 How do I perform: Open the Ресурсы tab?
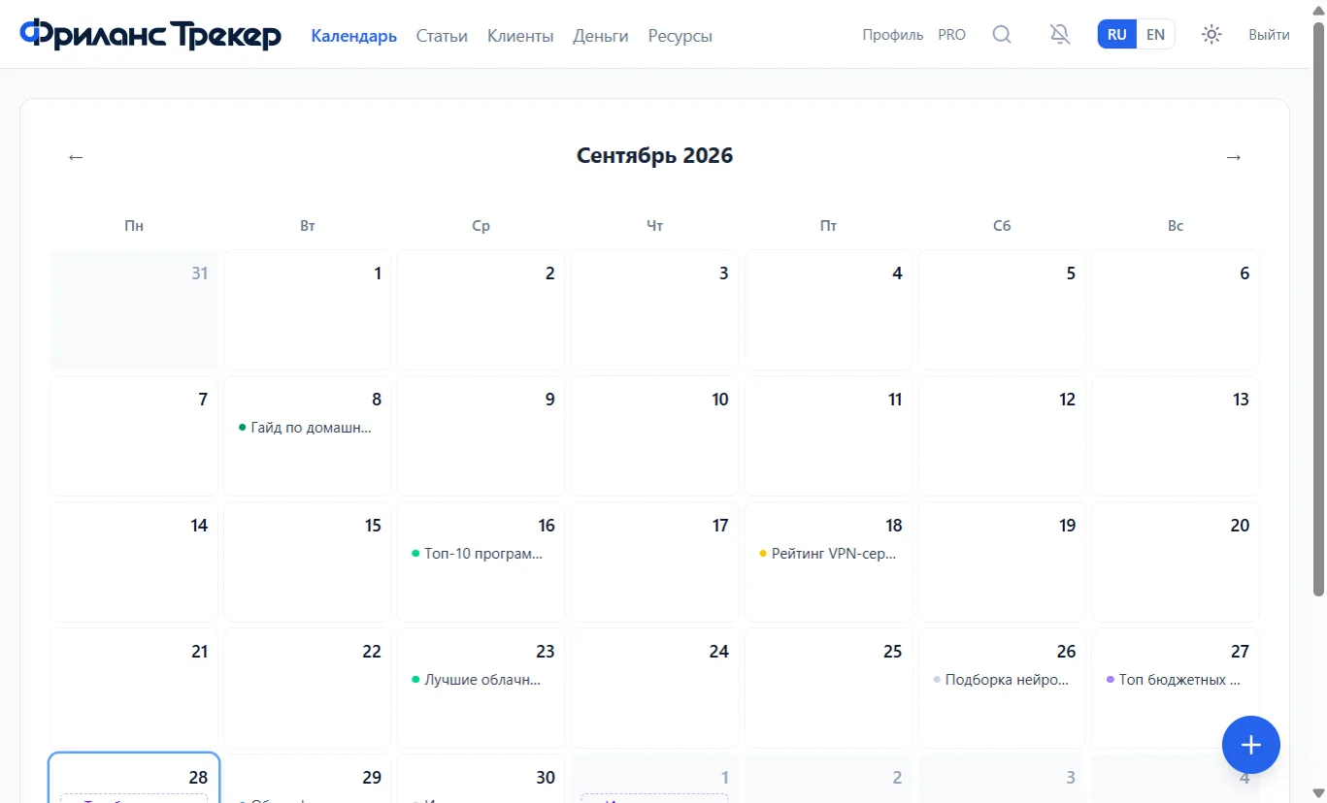(x=680, y=36)
